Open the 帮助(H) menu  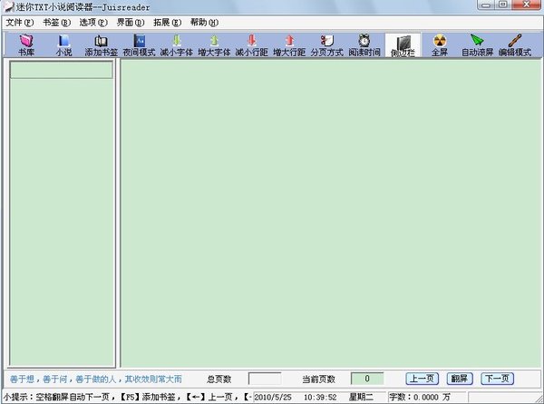pyautogui.click(x=204, y=23)
